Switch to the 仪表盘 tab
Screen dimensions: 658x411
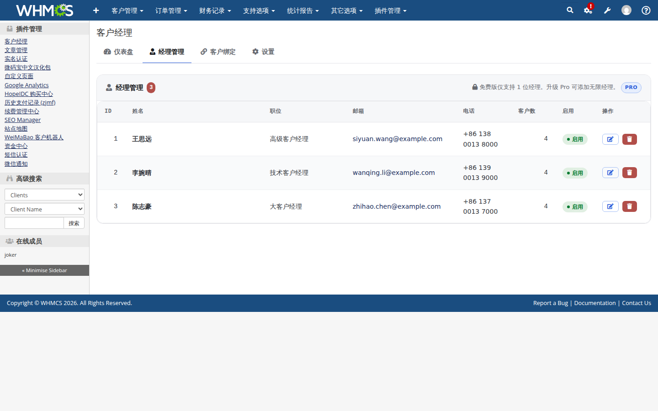pos(118,52)
